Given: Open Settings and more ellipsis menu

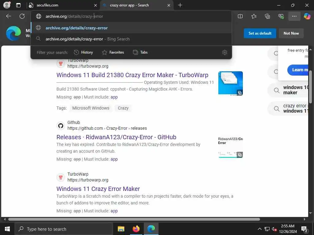Looking at the screenshot, I should click(x=294, y=16).
